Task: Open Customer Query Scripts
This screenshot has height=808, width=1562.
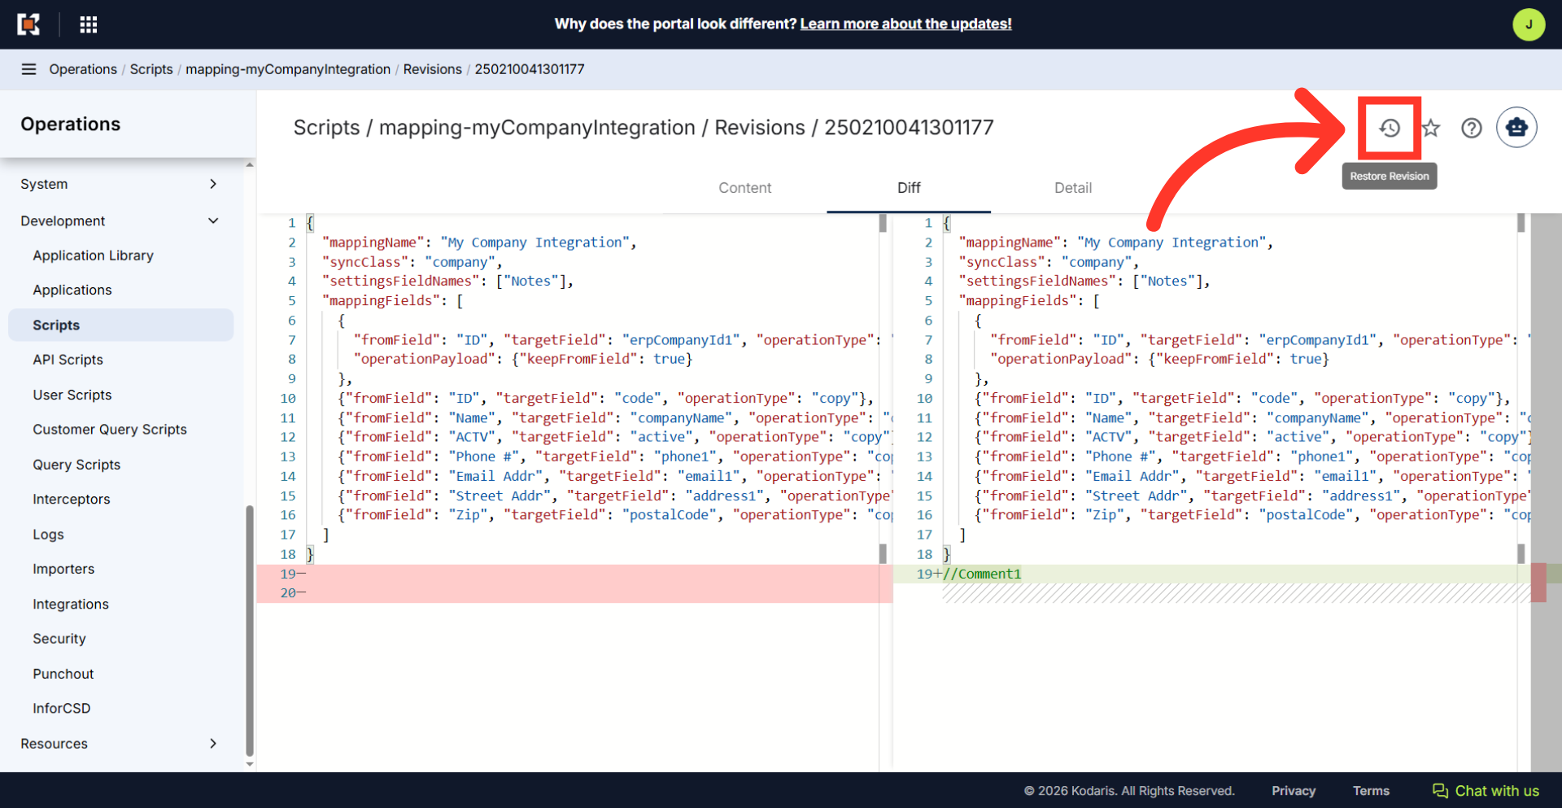Action: [x=110, y=430]
